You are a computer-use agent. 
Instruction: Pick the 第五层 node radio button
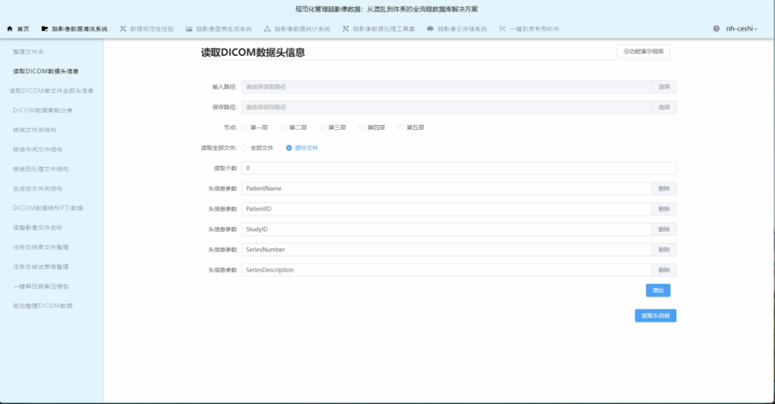pyautogui.click(x=400, y=128)
